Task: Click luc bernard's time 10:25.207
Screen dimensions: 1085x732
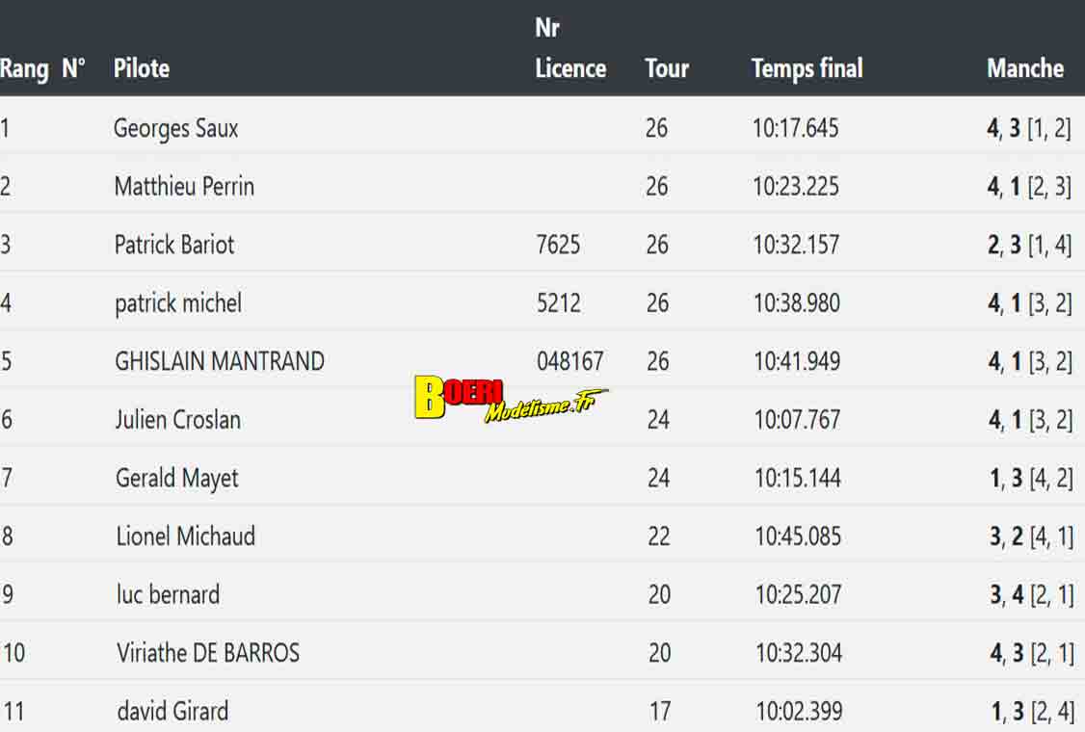Action: pos(797,594)
